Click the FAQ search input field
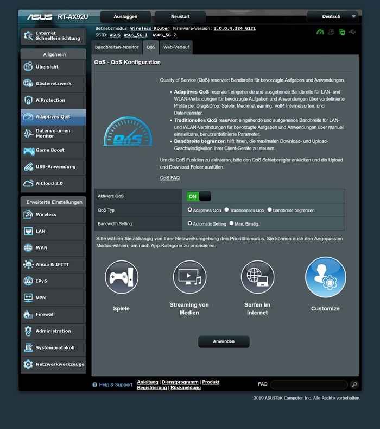380x429 pixels. point(309,384)
